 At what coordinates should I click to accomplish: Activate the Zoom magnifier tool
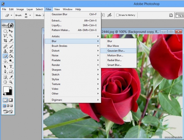[11, 82]
